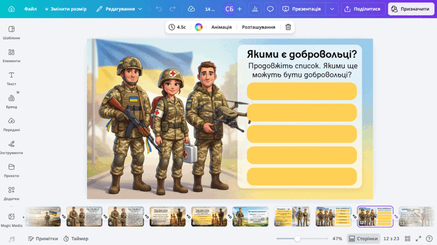Open the comments speech bubble icon
The image size is (437, 245).
(x=270, y=9)
